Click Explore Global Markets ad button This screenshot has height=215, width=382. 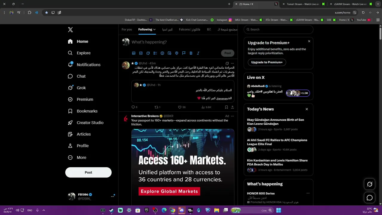click(169, 191)
